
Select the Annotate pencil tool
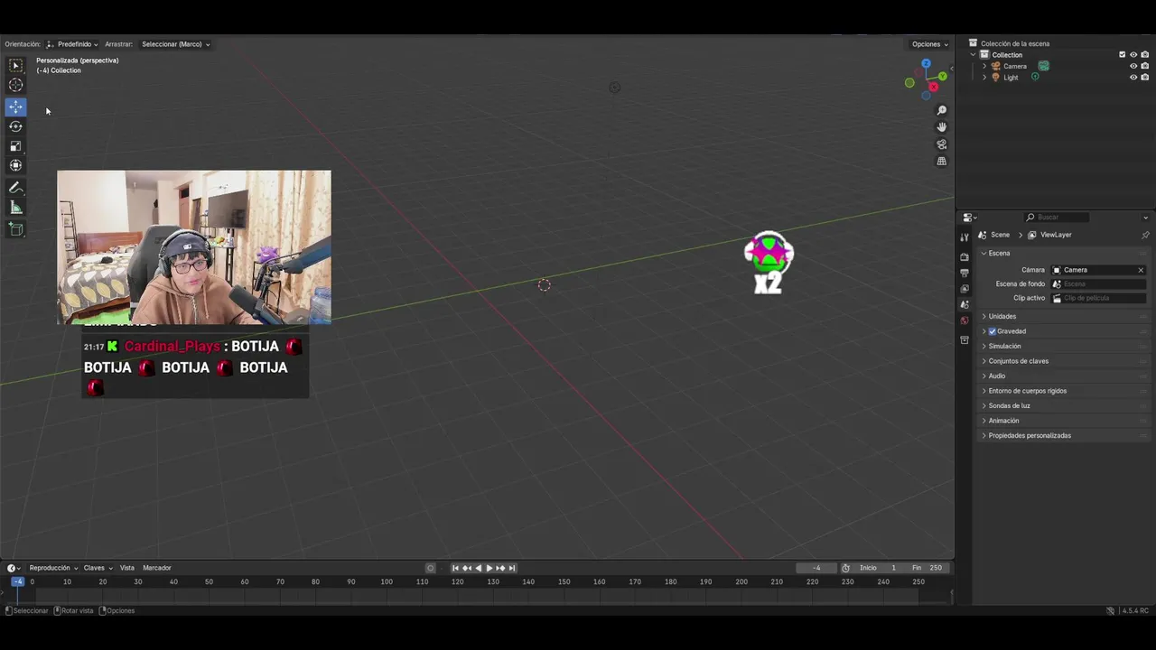pos(15,188)
